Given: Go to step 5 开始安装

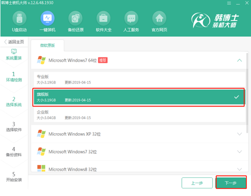Looking at the screenshot, I should click(14, 177).
